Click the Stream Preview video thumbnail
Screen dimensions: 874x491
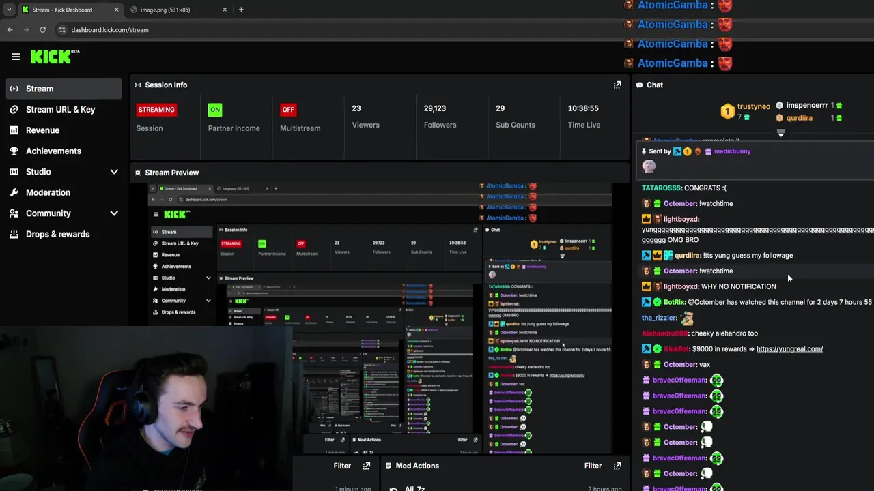point(380,318)
